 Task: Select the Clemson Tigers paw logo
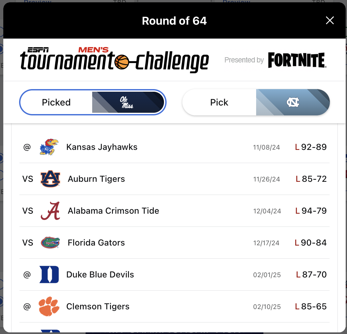50,306
